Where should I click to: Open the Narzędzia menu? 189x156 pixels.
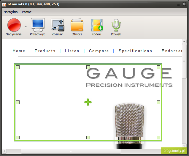coord(11,12)
